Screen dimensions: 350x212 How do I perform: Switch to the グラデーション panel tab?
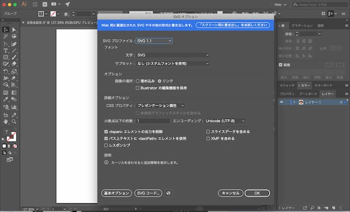pos(302,26)
